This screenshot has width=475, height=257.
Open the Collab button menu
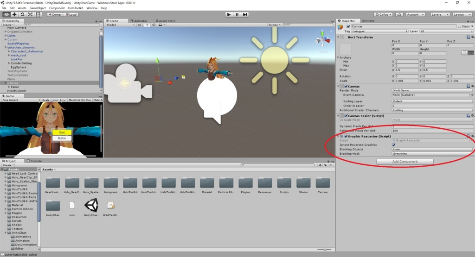(383, 14)
